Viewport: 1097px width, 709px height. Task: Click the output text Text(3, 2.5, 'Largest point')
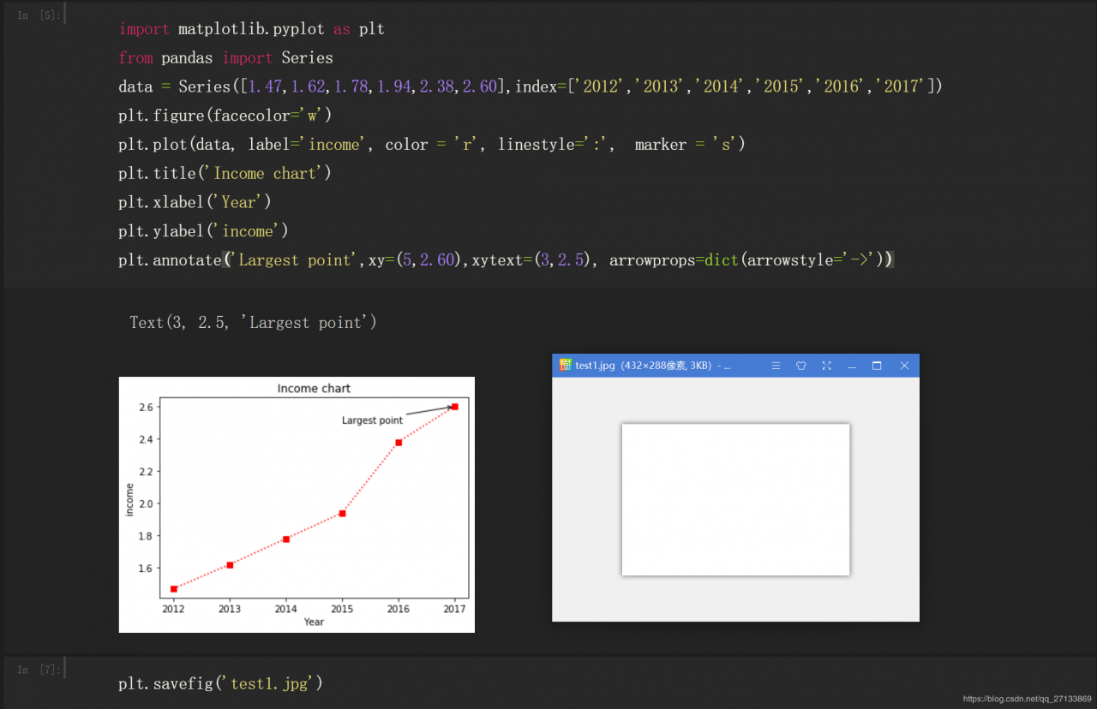point(253,323)
